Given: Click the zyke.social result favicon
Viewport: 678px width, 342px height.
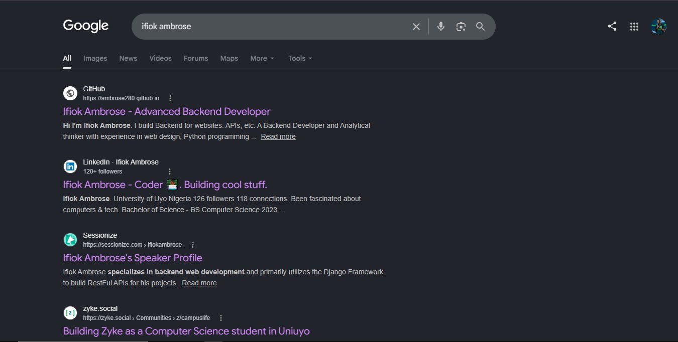Looking at the screenshot, I should [x=70, y=313].
